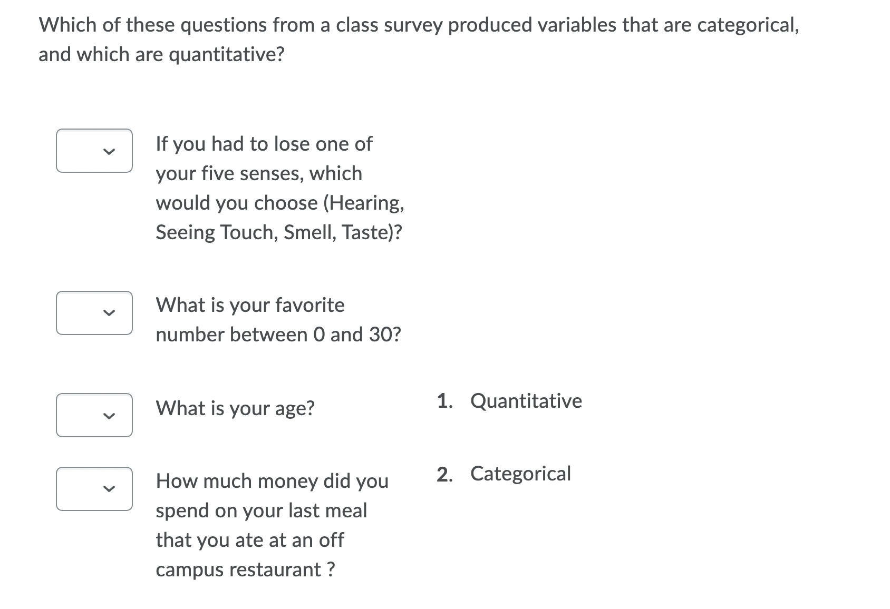Click the answer box for the last meal question
Screen dimensions: 890x609
94,489
